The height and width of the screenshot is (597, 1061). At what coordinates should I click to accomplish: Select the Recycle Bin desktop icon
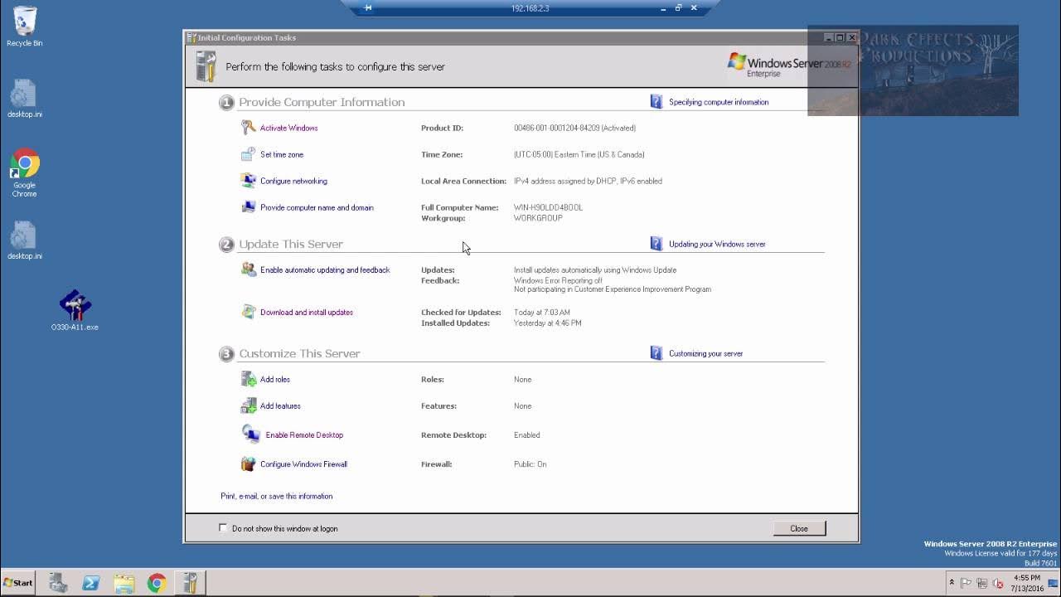25,27
